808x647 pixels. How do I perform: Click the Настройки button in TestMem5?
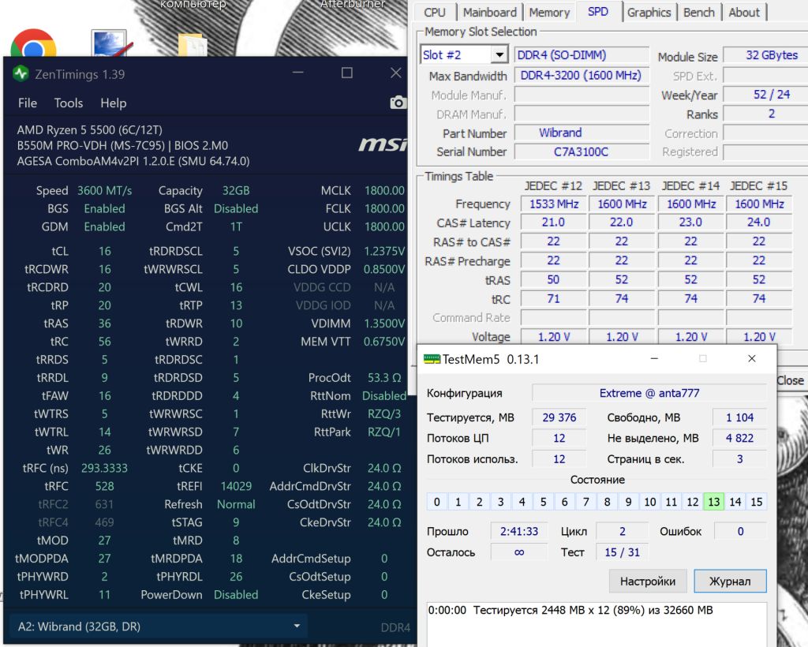pos(648,581)
